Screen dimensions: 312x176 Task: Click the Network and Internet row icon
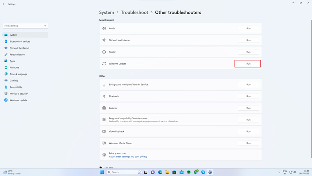pos(104,40)
